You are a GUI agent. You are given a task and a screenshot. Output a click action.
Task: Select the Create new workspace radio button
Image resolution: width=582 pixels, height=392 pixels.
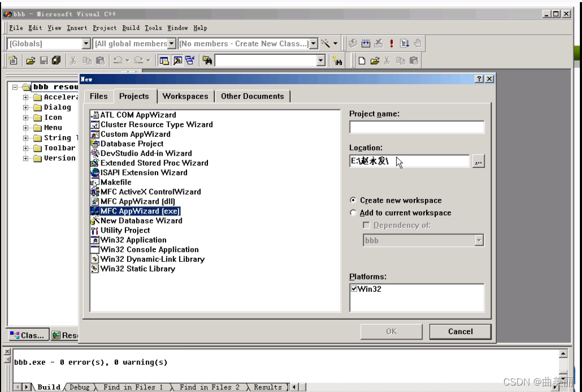click(x=353, y=200)
